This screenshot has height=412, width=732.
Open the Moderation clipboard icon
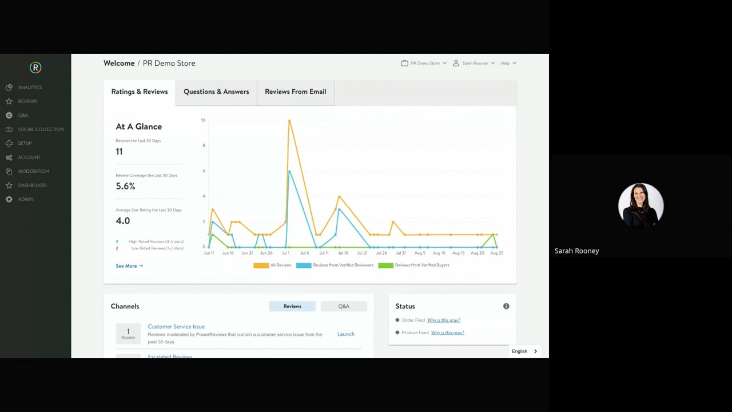tap(9, 171)
